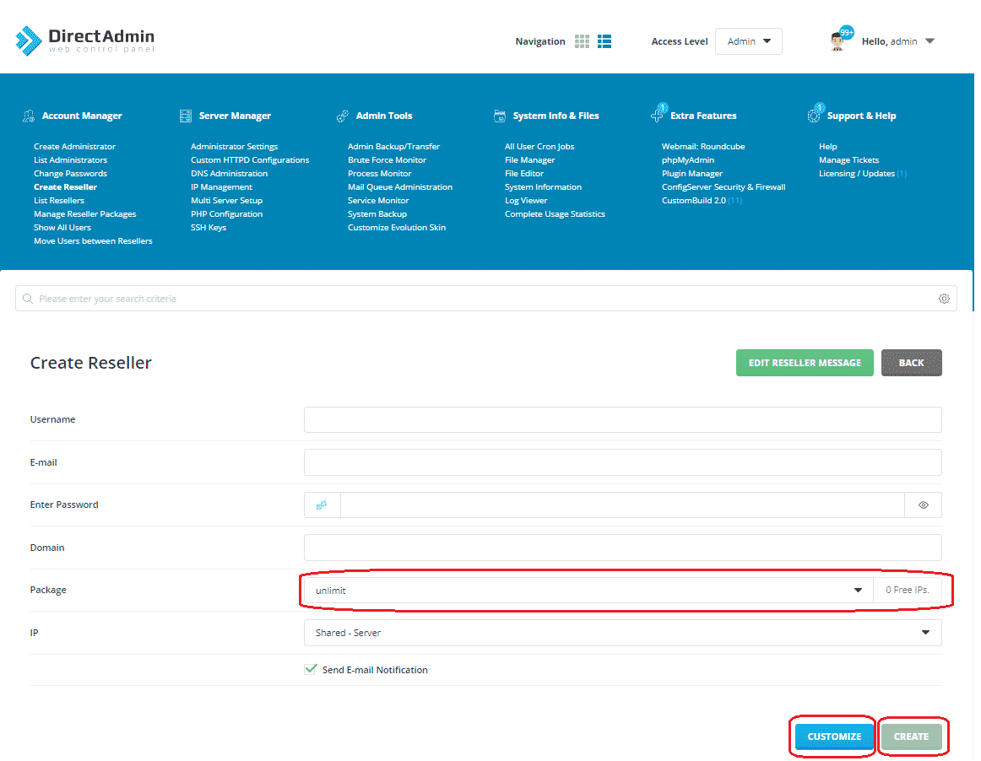
Task: Open Brute Force Monitor
Action: point(387,160)
